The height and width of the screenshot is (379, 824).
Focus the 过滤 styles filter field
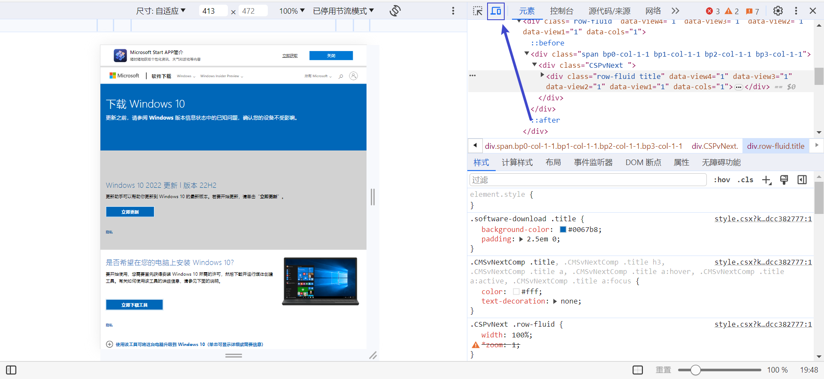[x=588, y=180]
